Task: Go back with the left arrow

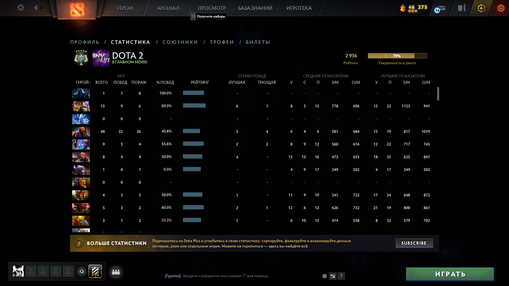Action: coord(35,8)
